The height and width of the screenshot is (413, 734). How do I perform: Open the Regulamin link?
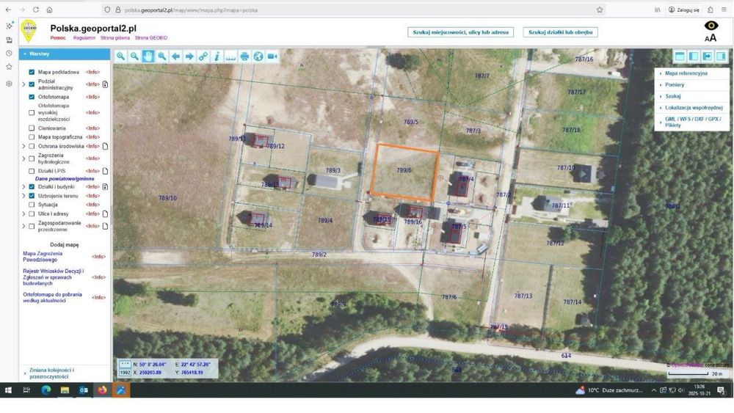[x=84, y=38]
